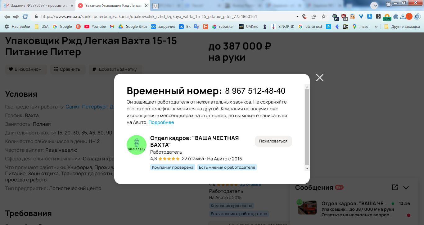Reload the Avito page
Image resolution: width=424 pixels, height=225 pixels.
25,16
